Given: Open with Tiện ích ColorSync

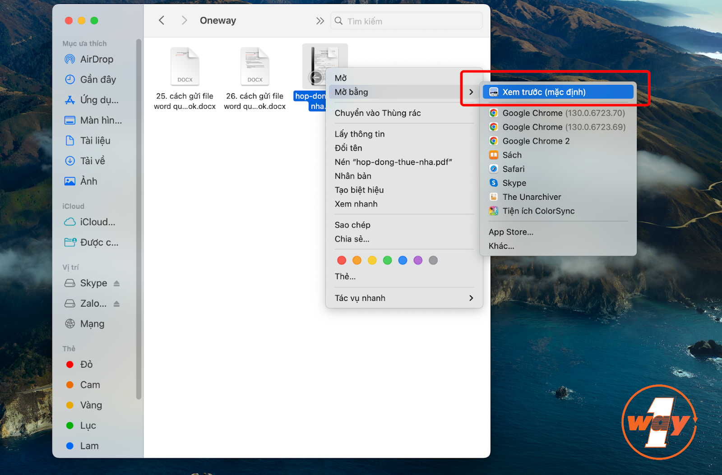Looking at the screenshot, I should point(558,211).
